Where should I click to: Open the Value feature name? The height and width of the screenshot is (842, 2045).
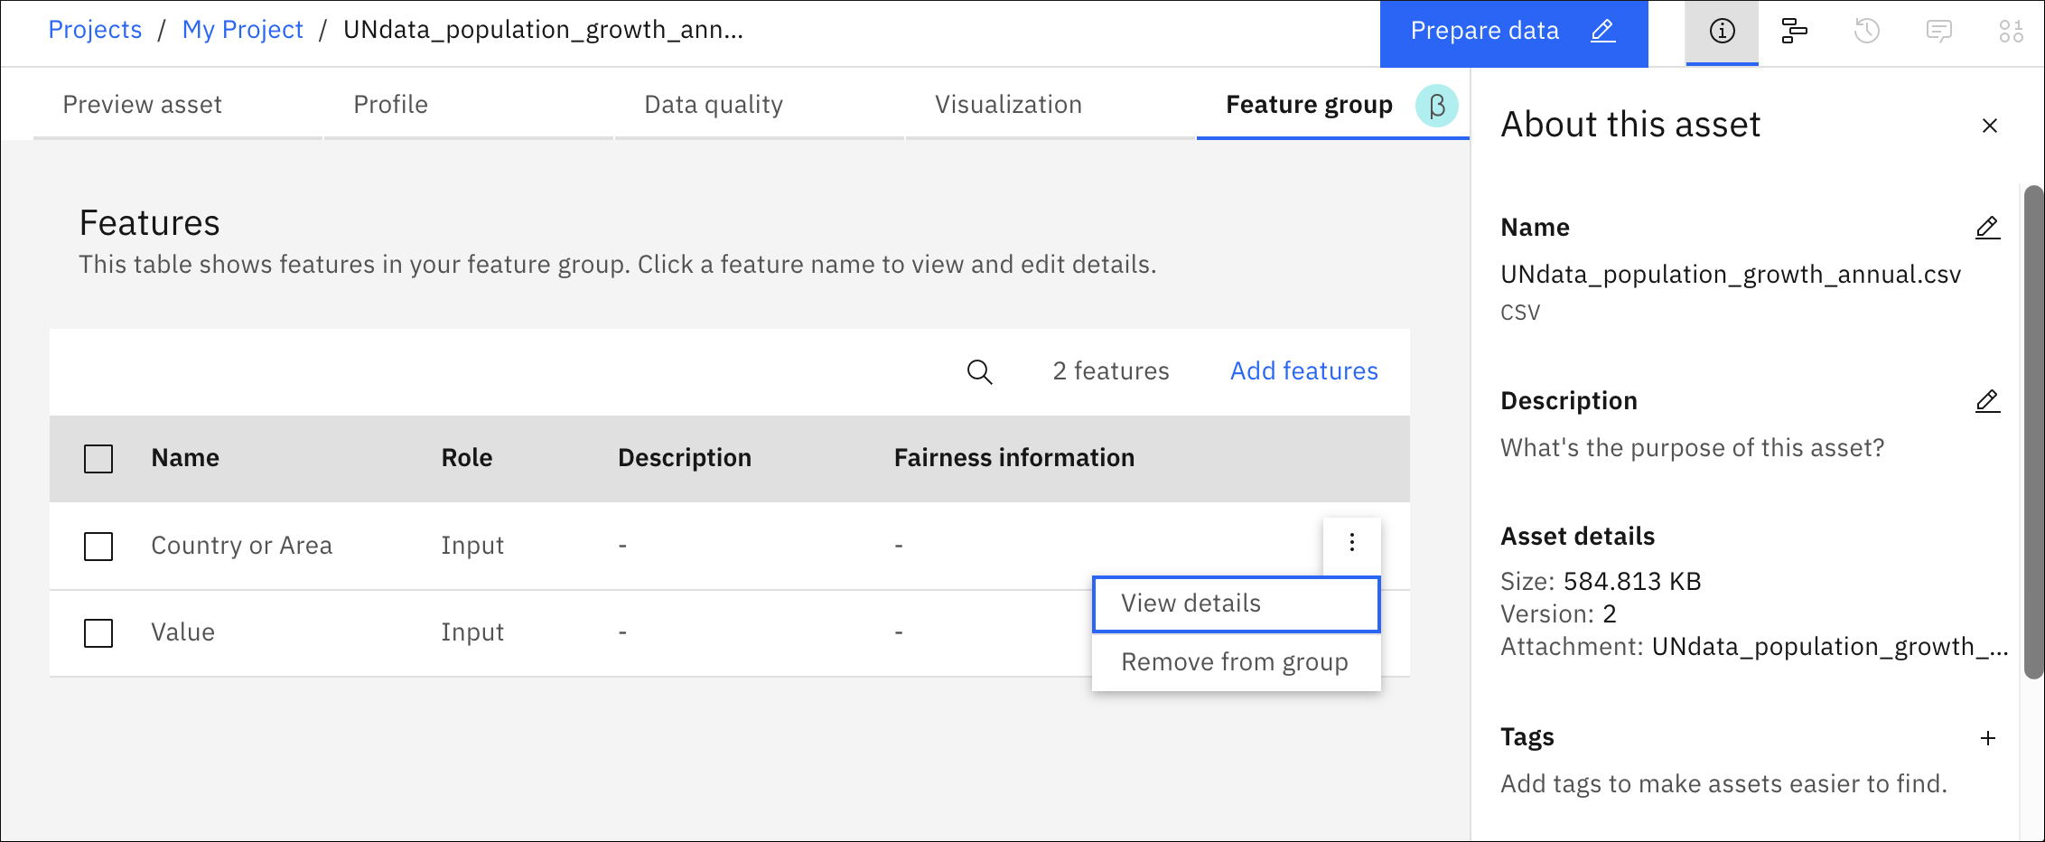(182, 632)
